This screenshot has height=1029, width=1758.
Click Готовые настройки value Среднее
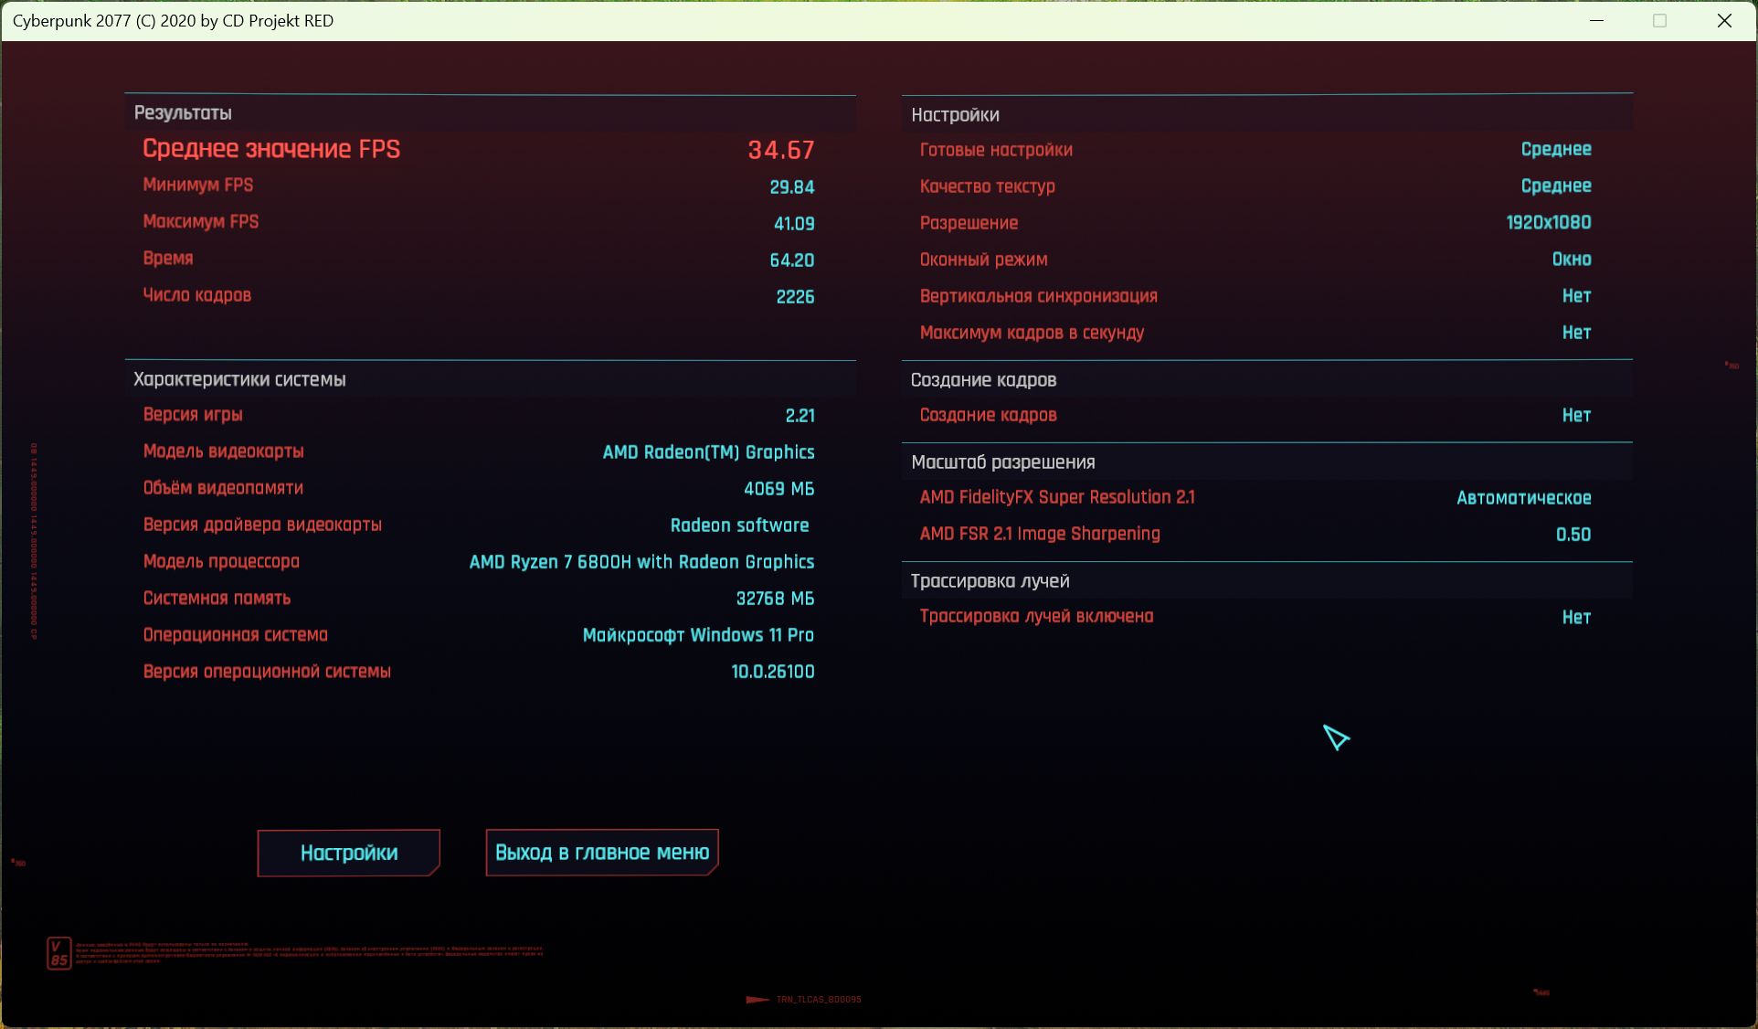[x=1556, y=149]
